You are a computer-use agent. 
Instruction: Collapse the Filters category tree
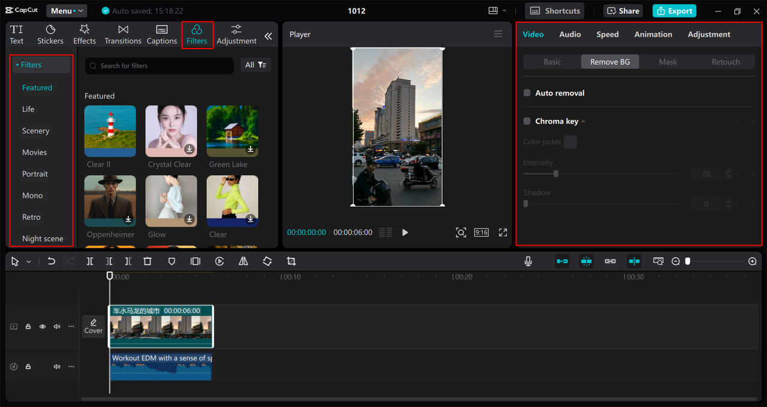click(x=17, y=65)
